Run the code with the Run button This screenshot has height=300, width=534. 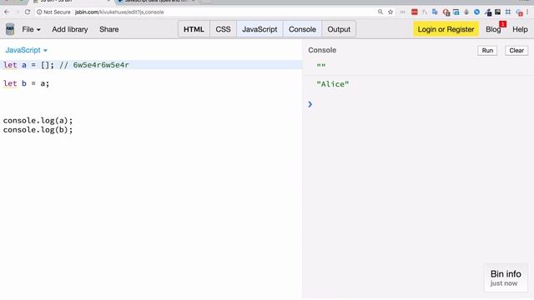487,50
